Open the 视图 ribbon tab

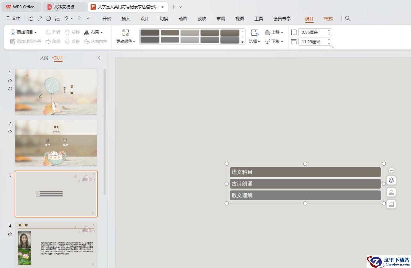(240, 19)
